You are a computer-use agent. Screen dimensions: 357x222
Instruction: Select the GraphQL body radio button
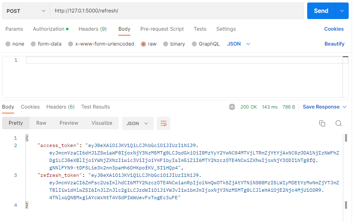coord(194,44)
